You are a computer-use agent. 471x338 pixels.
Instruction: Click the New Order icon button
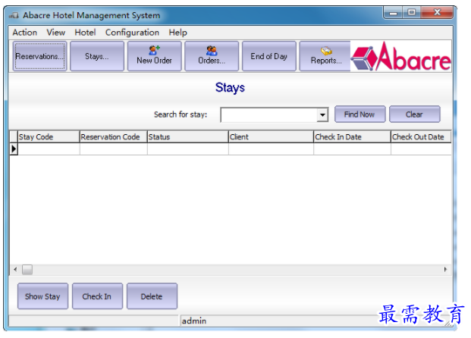click(x=154, y=56)
